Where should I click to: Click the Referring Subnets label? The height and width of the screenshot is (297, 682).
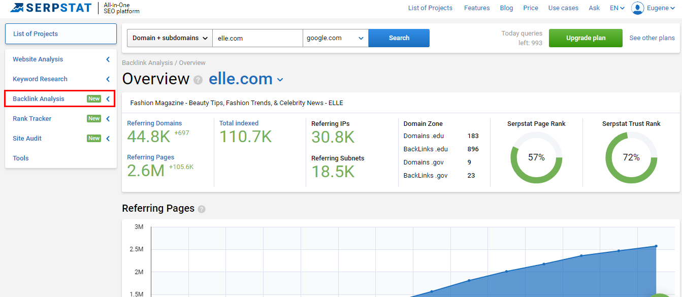coord(338,158)
